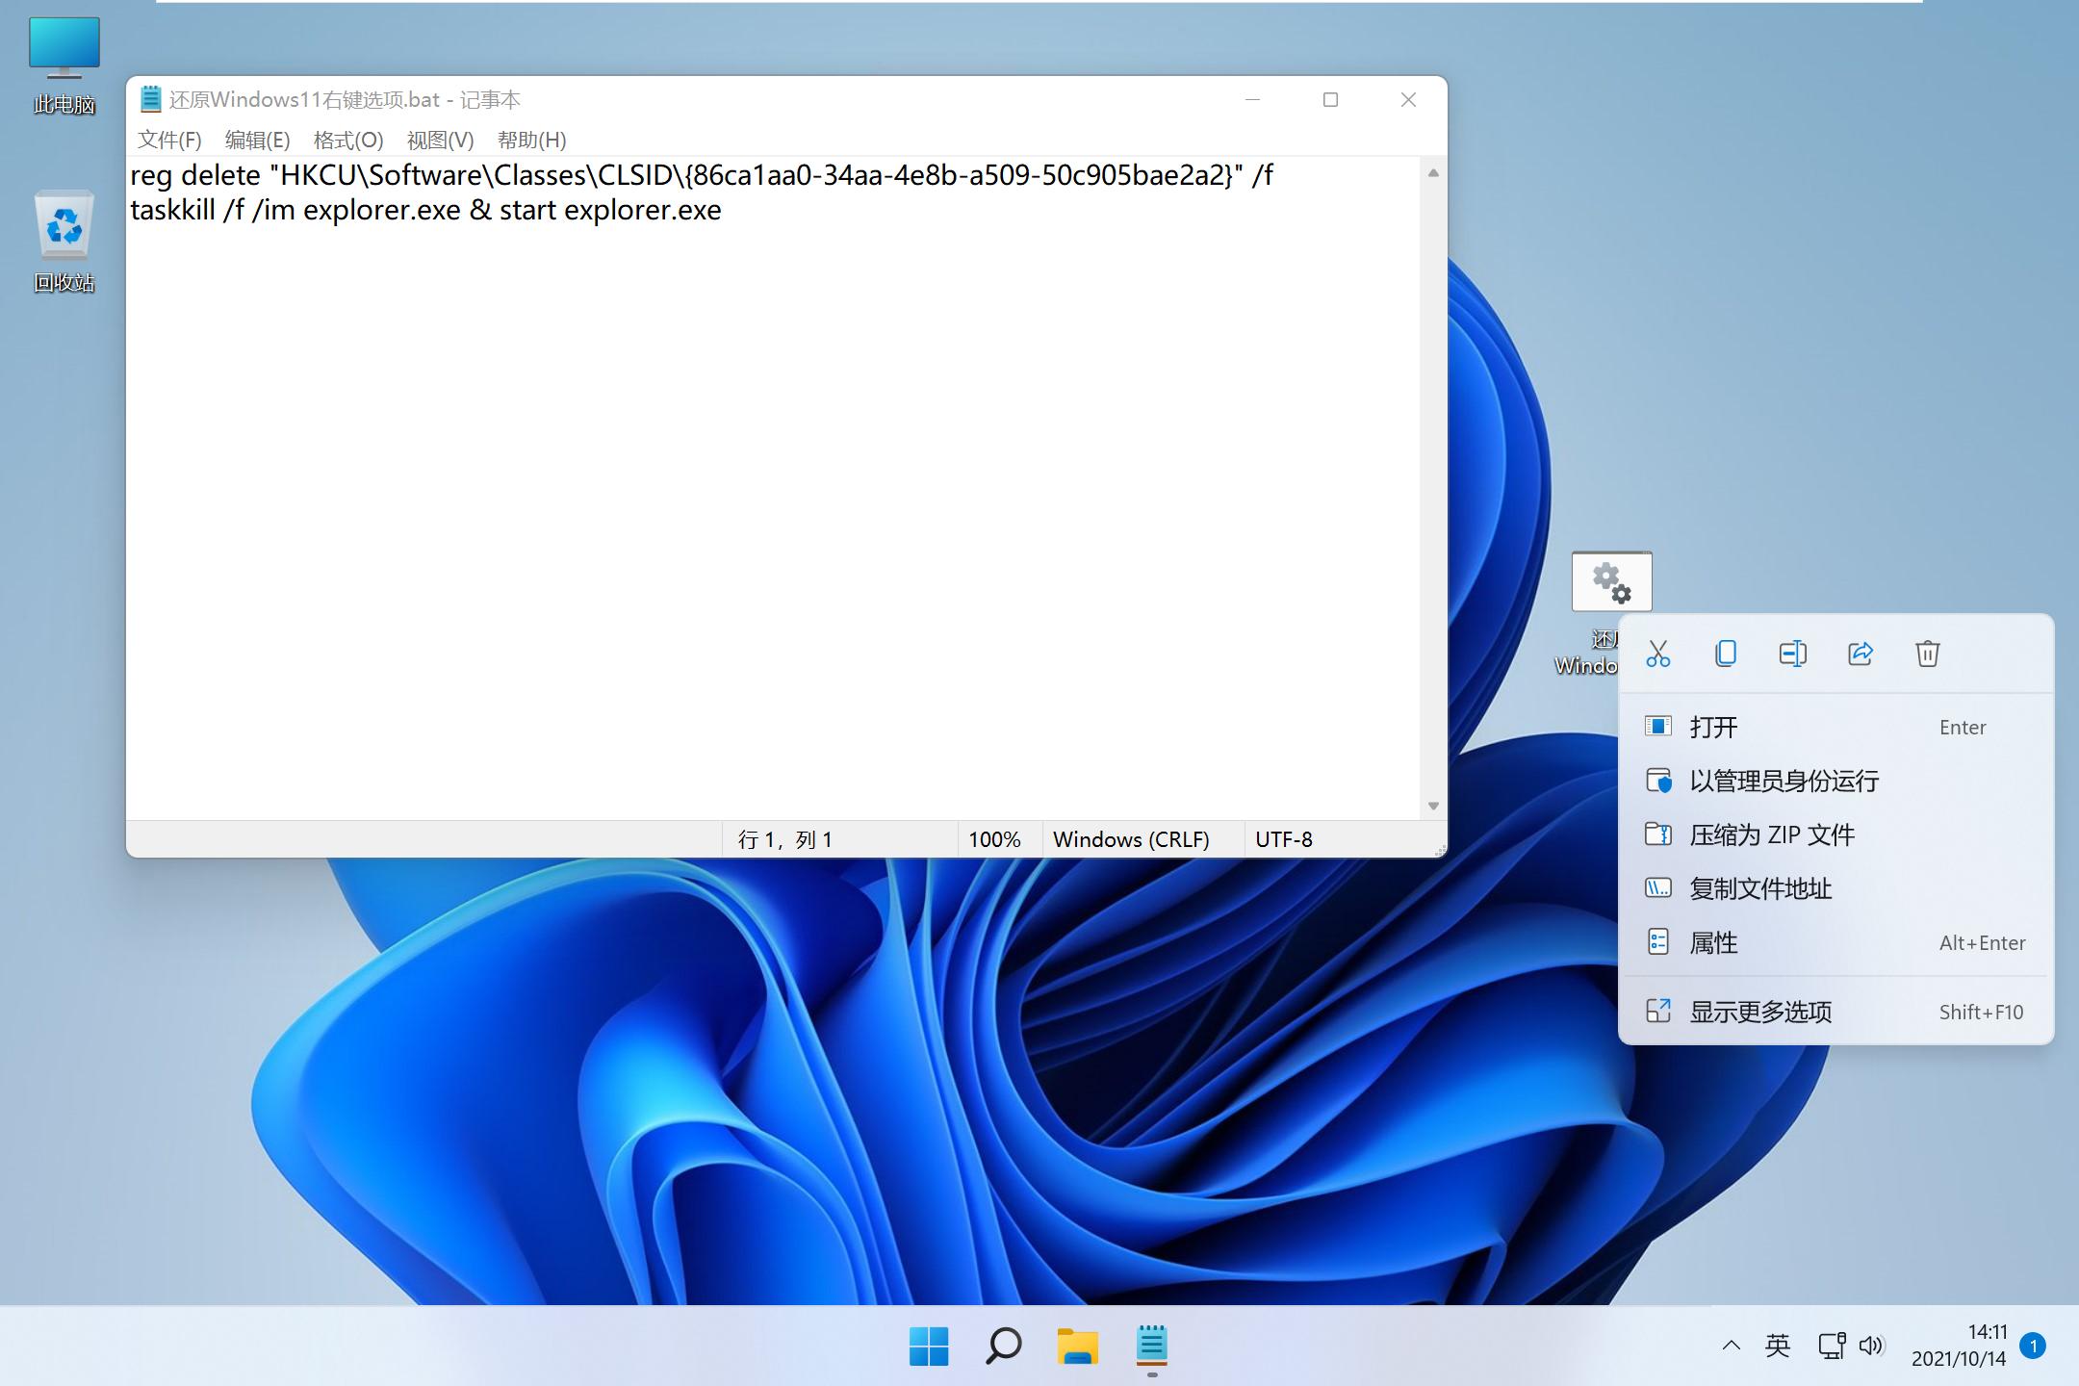Expand 显示更多选项 in the context menu
This screenshot has width=2079, height=1386.
(1761, 1011)
